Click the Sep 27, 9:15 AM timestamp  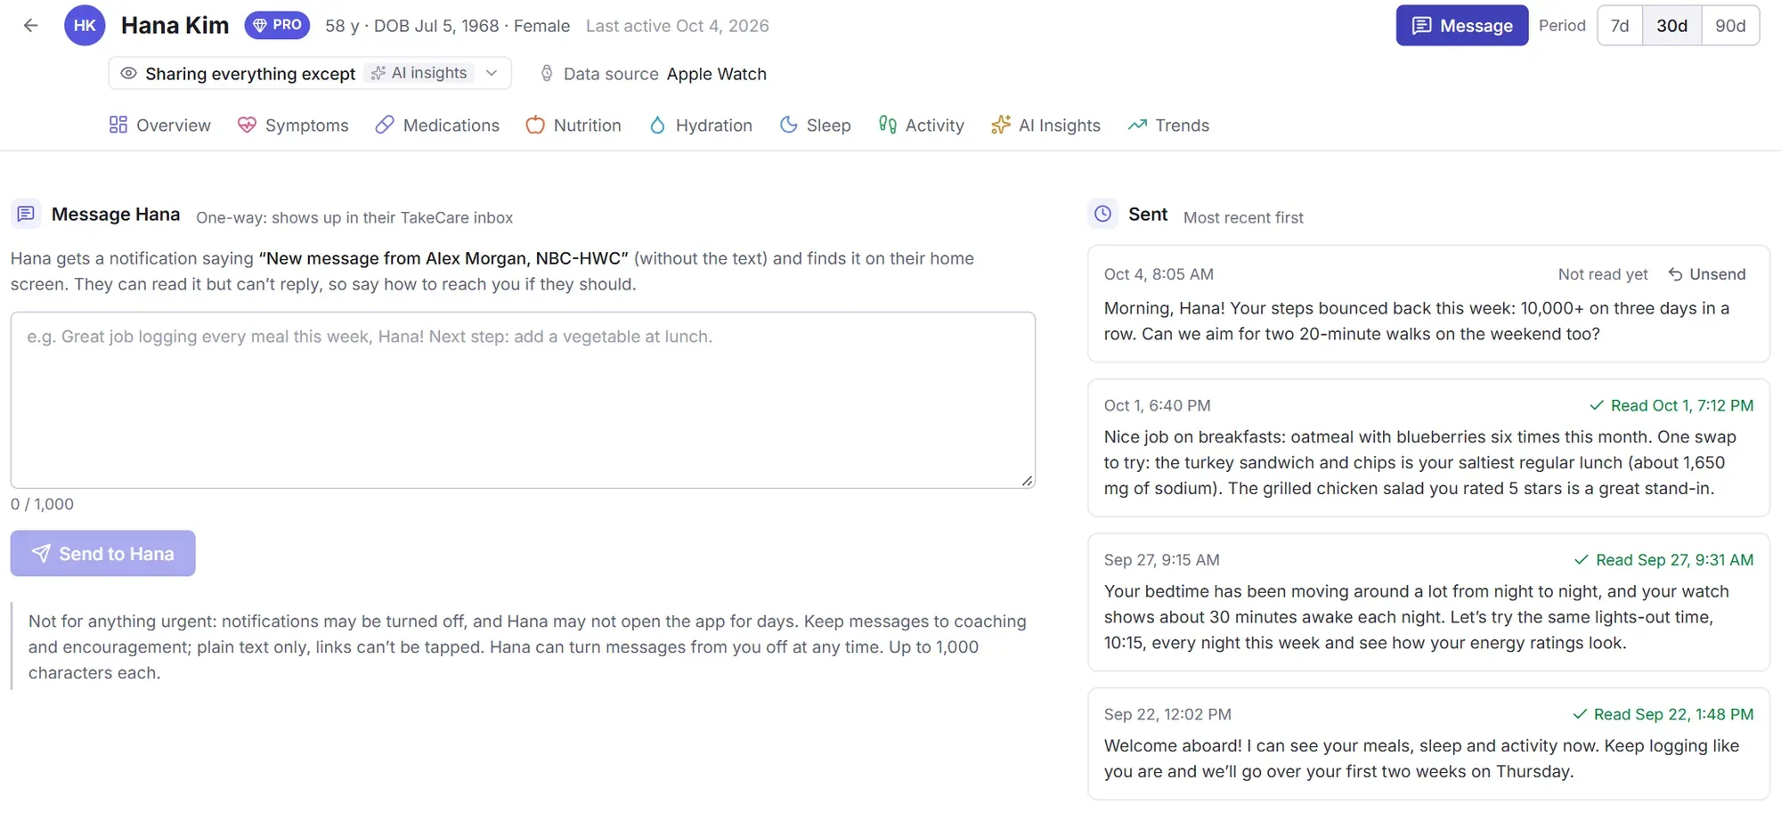click(x=1161, y=559)
